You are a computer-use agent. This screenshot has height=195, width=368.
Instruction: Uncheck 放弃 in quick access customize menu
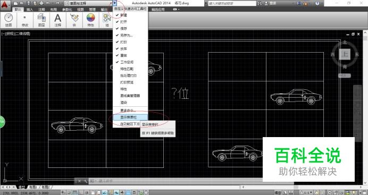130,49
